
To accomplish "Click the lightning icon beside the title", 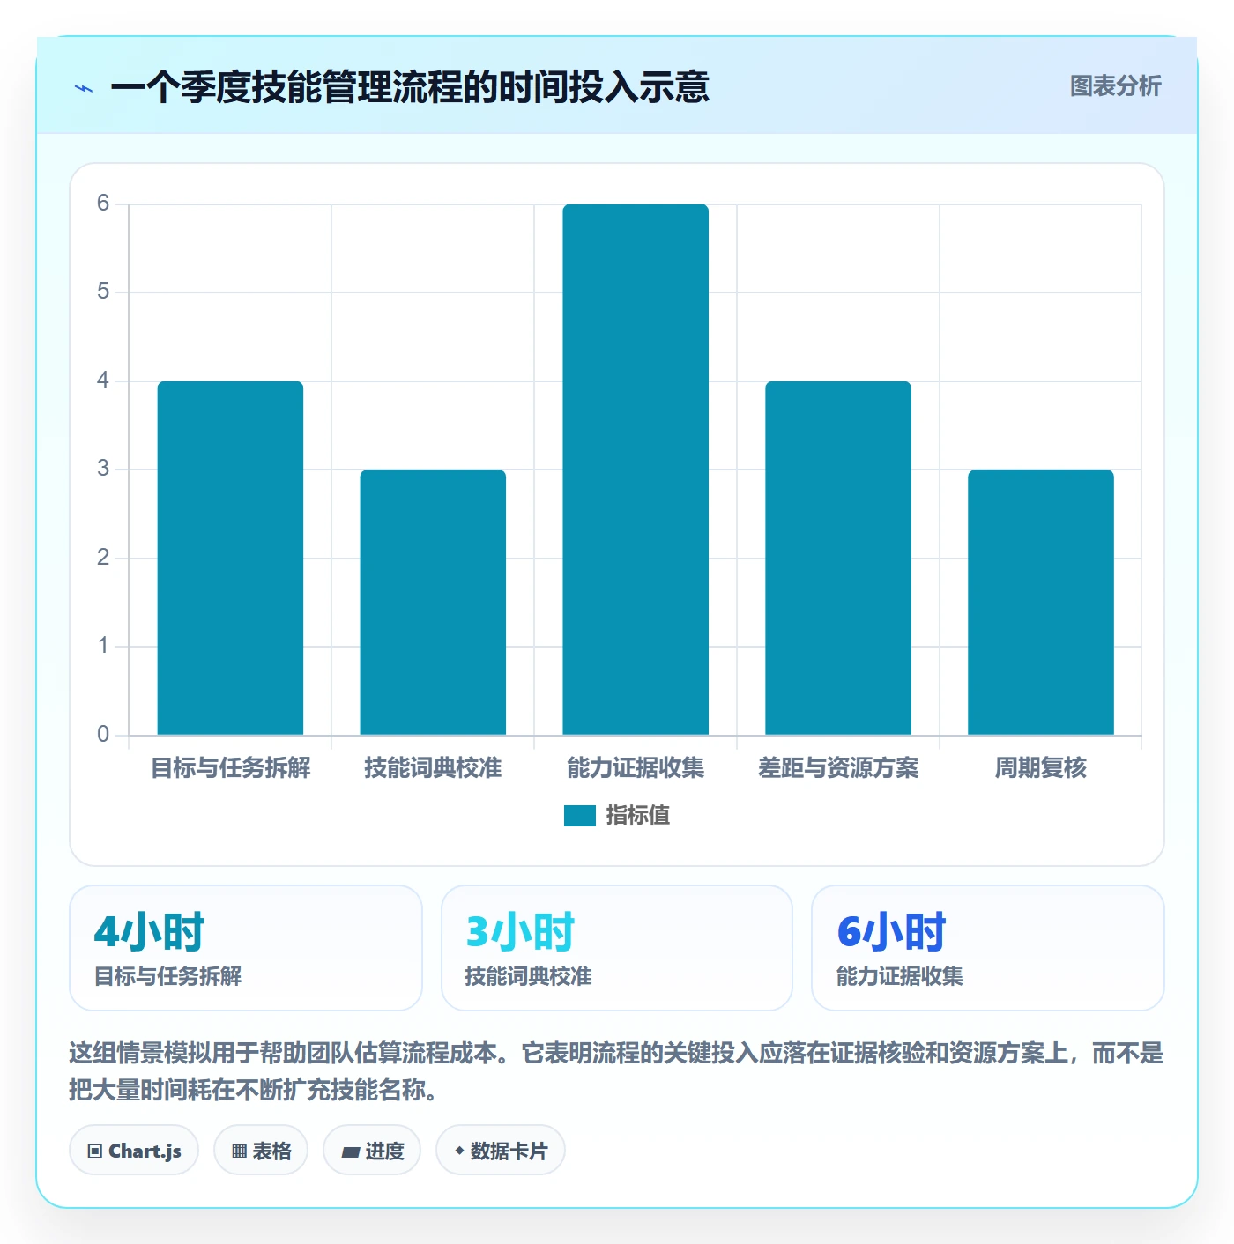I will pos(84,88).
